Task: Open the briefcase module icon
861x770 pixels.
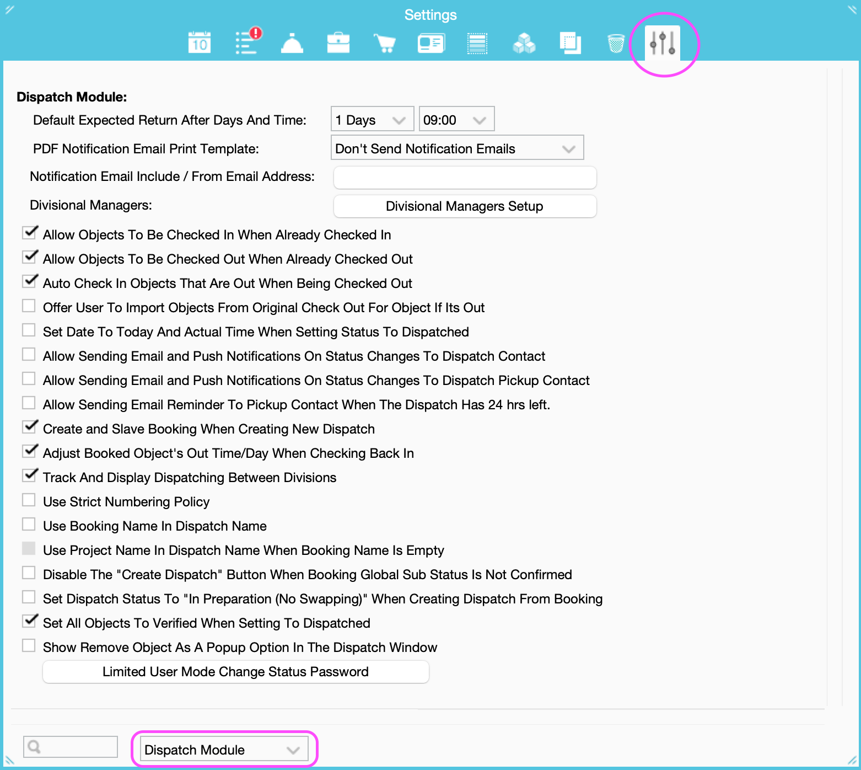Action: pyautogui.click(x=338, y=42)
